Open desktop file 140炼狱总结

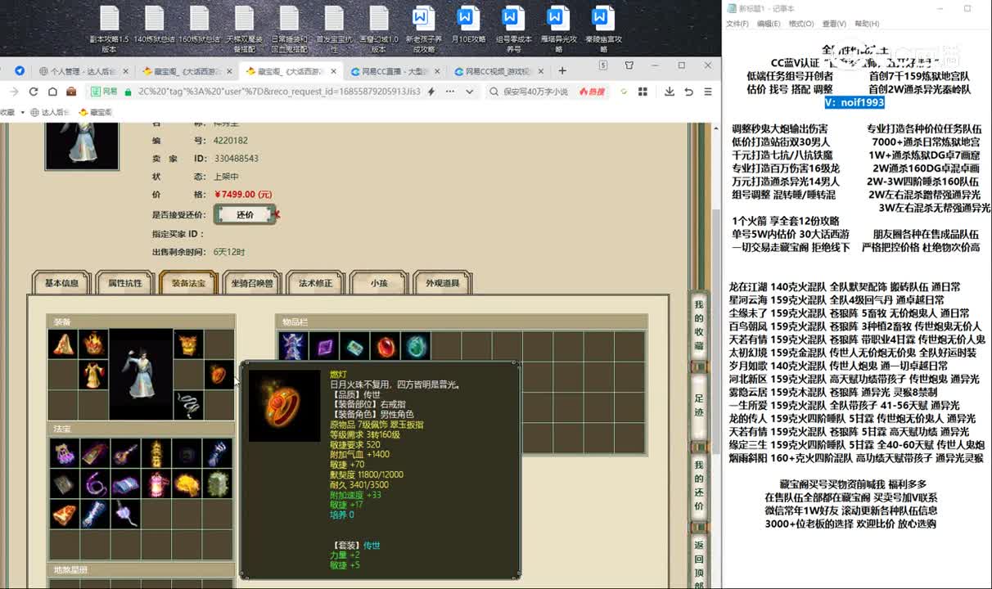(x=155, y=25)
